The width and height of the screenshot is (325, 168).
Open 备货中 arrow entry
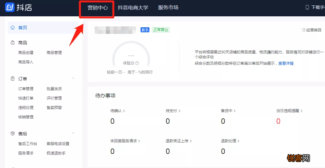click(x=228, y=111)
